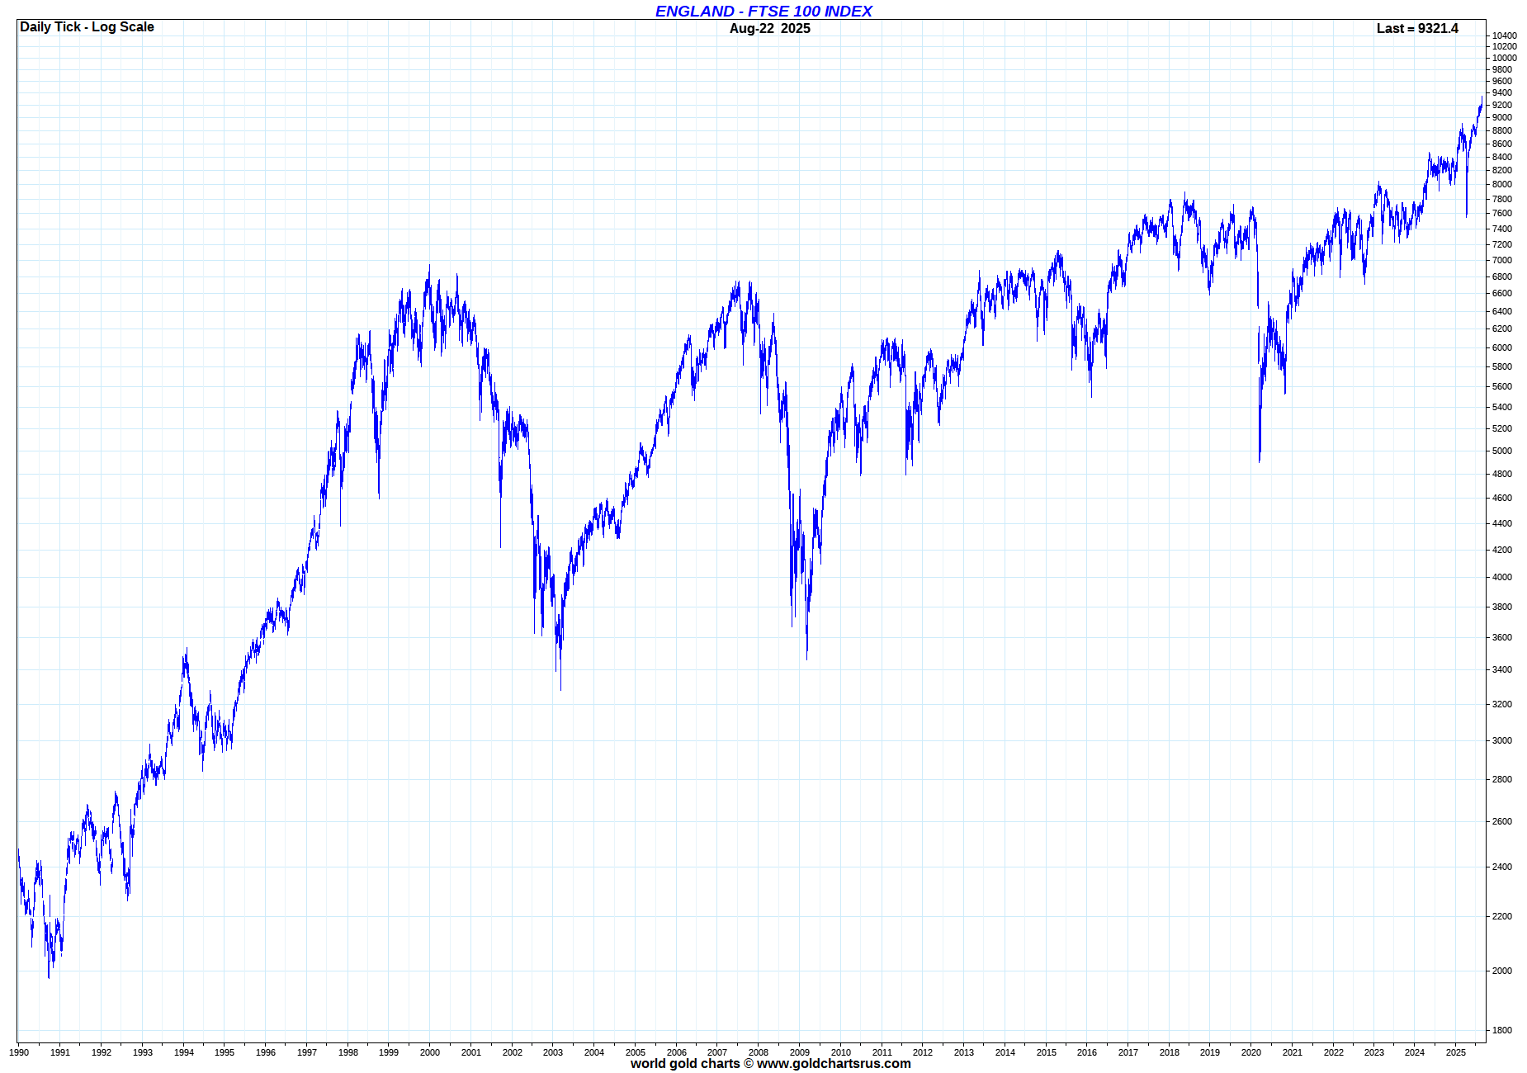Click the 6600 value on price axis

(x=1502, y=294)
